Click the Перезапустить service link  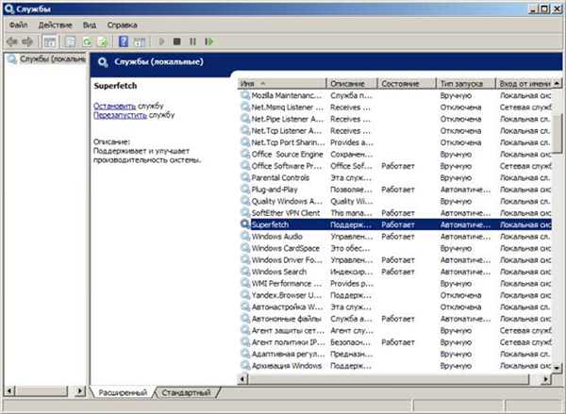[x=120, y=115]
